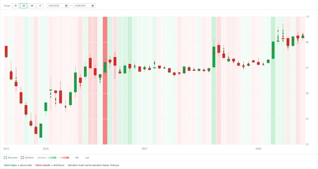The image size is (318, 169).
Task: Toggle the red Distribusi legend box
Action: pyautogui.click(x=22, y=158)
